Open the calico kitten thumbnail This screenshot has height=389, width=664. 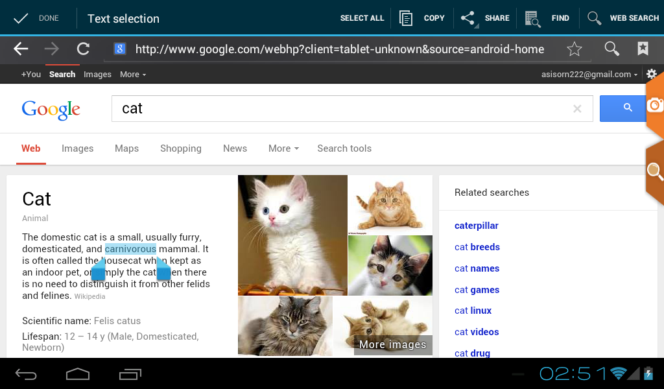coord(390,265)
